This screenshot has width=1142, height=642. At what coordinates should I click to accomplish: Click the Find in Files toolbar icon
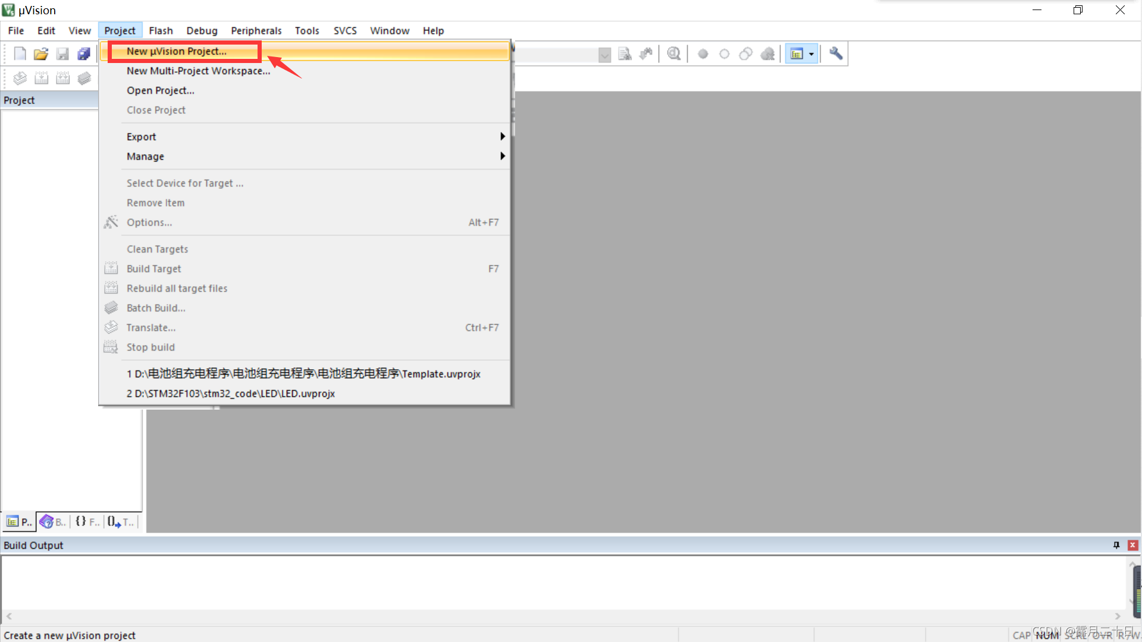625,54
